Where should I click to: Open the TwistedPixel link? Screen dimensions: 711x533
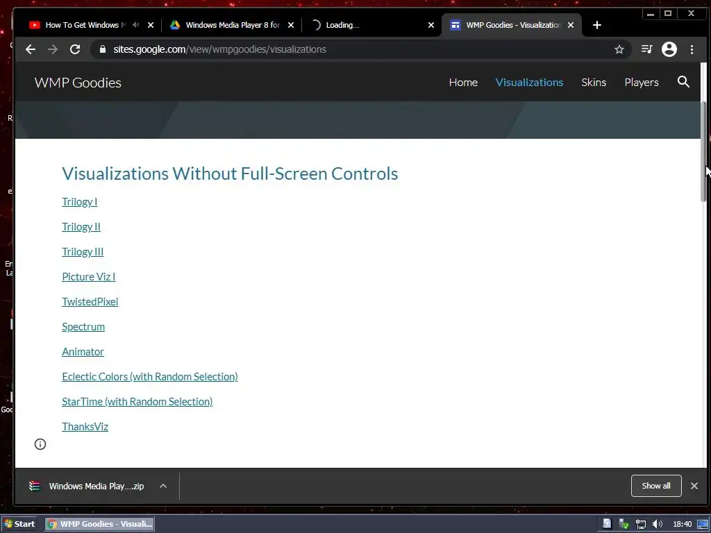pos(90,301)
